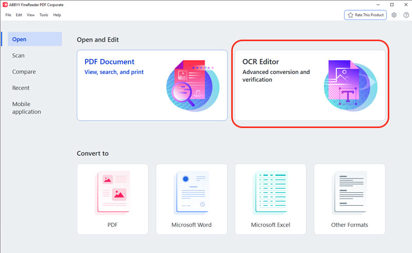This screenshot has width=412, height=253.
Task: Expand the Tools menu
Action: click(44, 15)
